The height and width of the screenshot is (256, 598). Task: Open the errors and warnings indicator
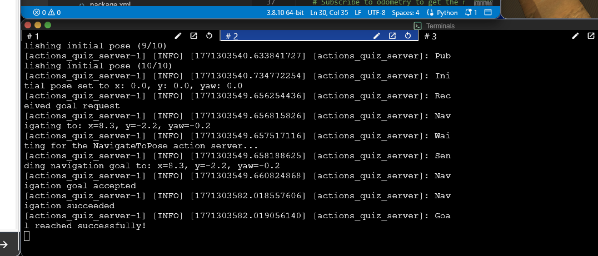(47, 12)
